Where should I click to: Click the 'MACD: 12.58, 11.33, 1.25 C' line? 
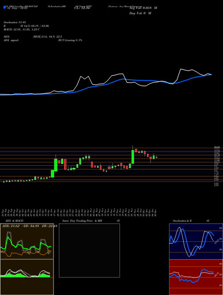coord(21,29)
